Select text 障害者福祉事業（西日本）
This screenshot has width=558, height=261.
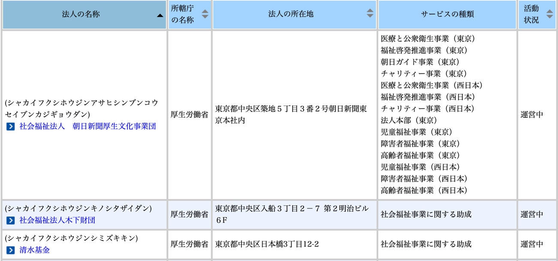coord(425,178)
